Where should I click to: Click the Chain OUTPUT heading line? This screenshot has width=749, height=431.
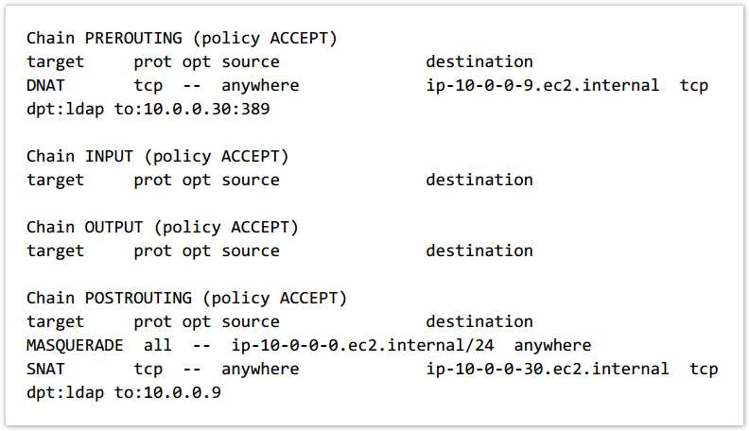click(162, 227)
